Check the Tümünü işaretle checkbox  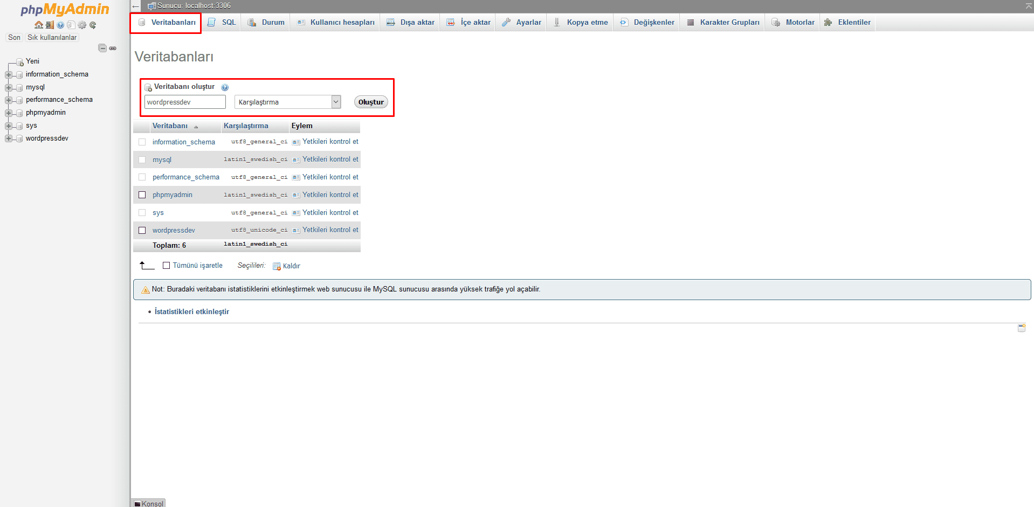167,266
